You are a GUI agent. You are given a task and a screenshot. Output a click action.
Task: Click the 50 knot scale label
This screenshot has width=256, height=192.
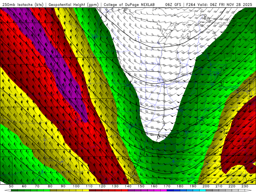tap(11, 186)
